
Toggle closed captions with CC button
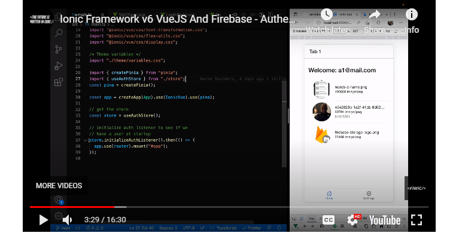(329, 220)
